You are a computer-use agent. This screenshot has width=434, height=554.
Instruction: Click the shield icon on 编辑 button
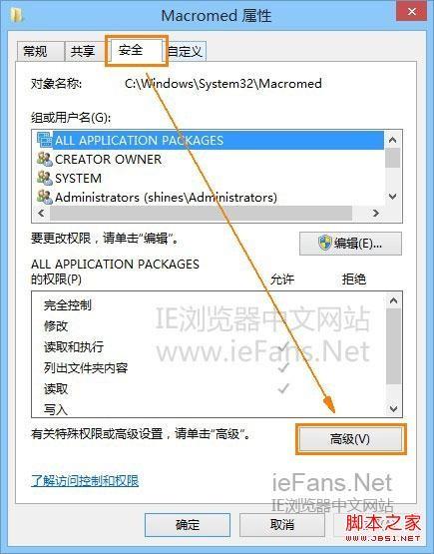point(324,244)
